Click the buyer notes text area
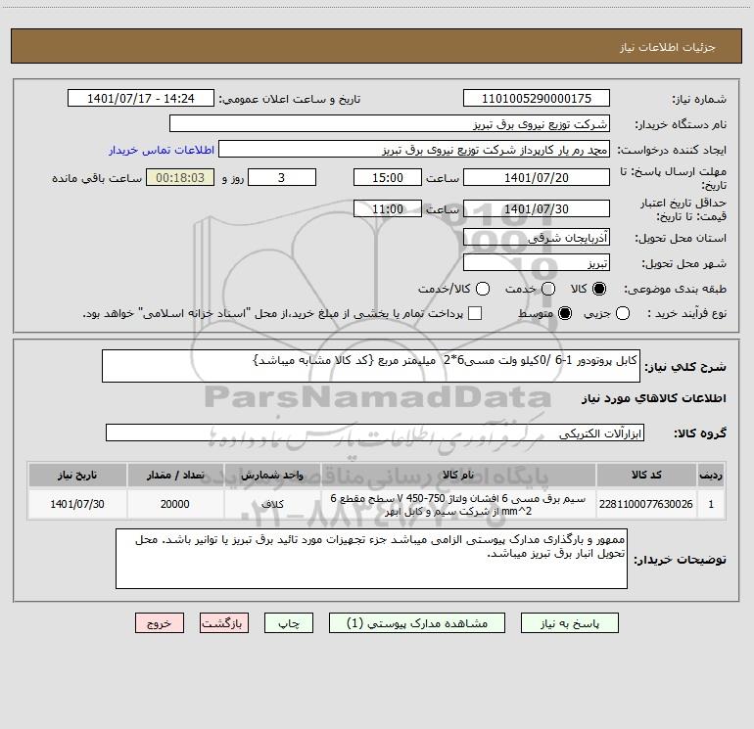The width and height of the screenshot is (754, 729). [371, 559]
